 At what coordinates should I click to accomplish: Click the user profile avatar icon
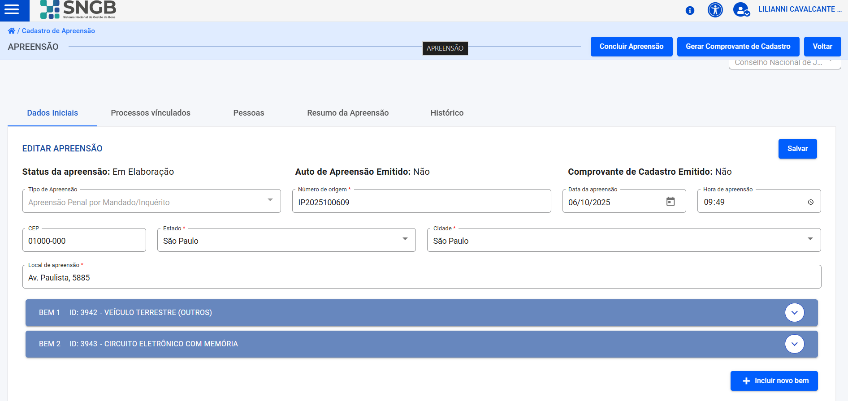click(x=741, y=9)
